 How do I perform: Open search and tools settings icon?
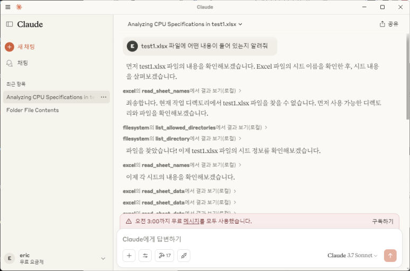(145, 256)
